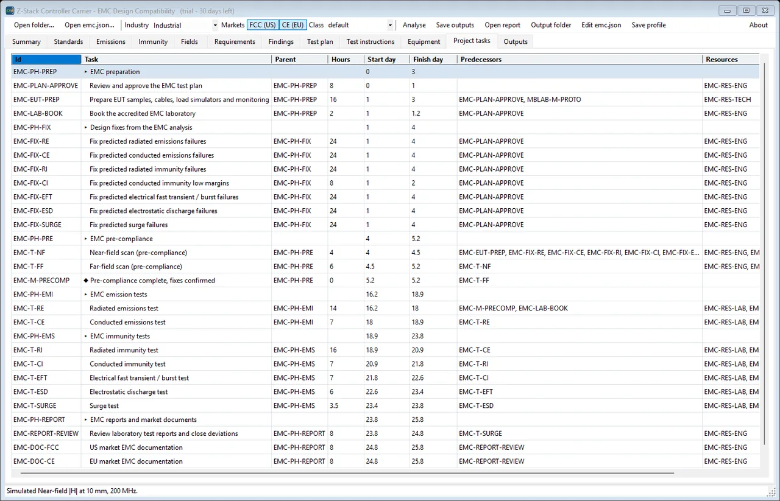Toggle the FCC (US) market button

262,25
